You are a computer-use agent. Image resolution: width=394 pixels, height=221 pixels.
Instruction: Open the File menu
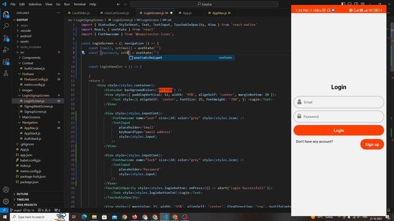(x=13, y=4)
